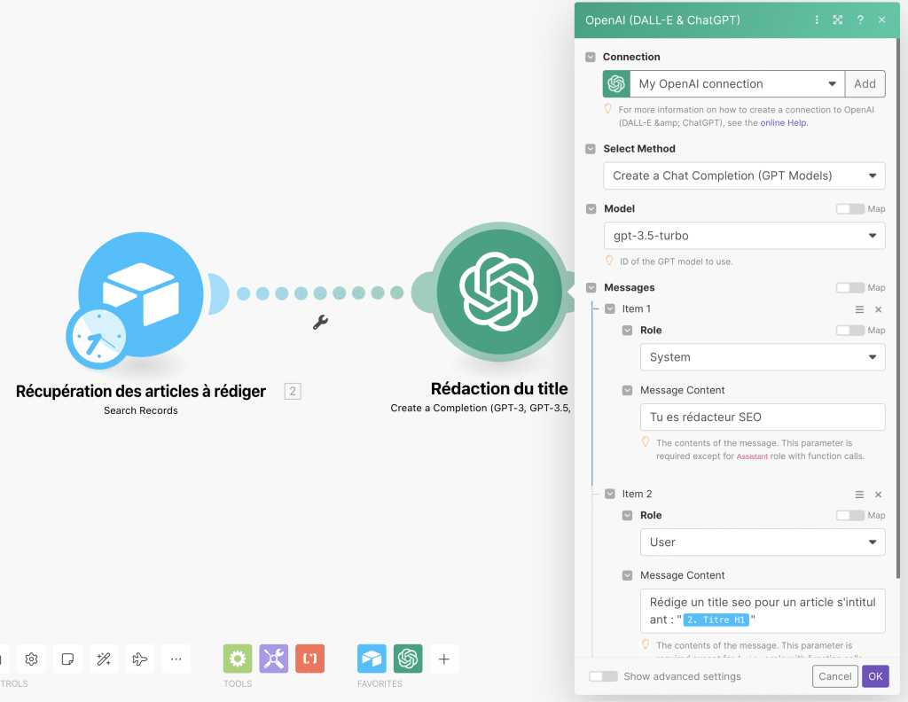Click reorder handle for Item 1
908x702 pixels.
tap(859, 309)
